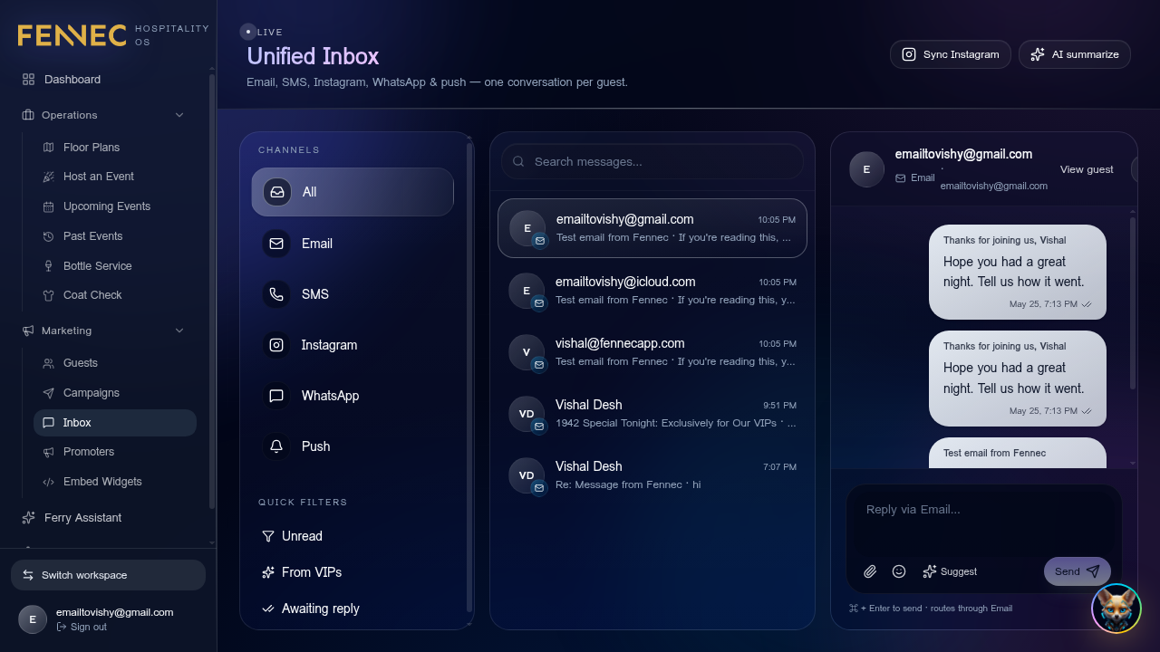Click the Send button

click(1077, 571)
